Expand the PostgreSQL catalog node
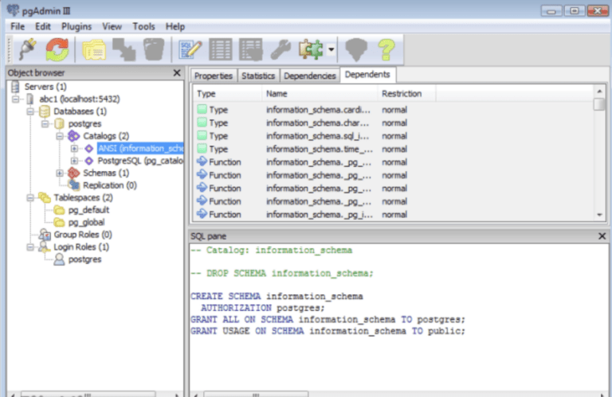This screenshot has width=612, height=397. click(x=74, y=161)
